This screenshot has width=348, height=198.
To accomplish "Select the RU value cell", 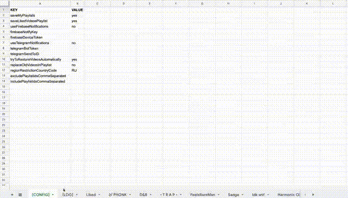I will [77, 70].
